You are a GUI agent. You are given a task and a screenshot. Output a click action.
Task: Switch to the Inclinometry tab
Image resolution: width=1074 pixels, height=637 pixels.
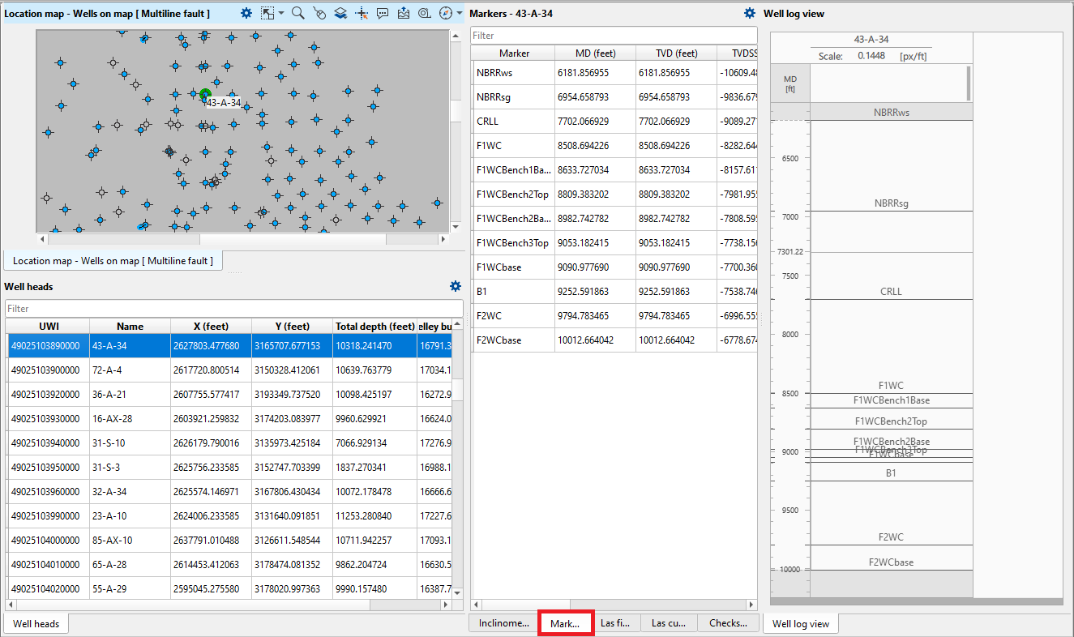(x=503, y=623)
